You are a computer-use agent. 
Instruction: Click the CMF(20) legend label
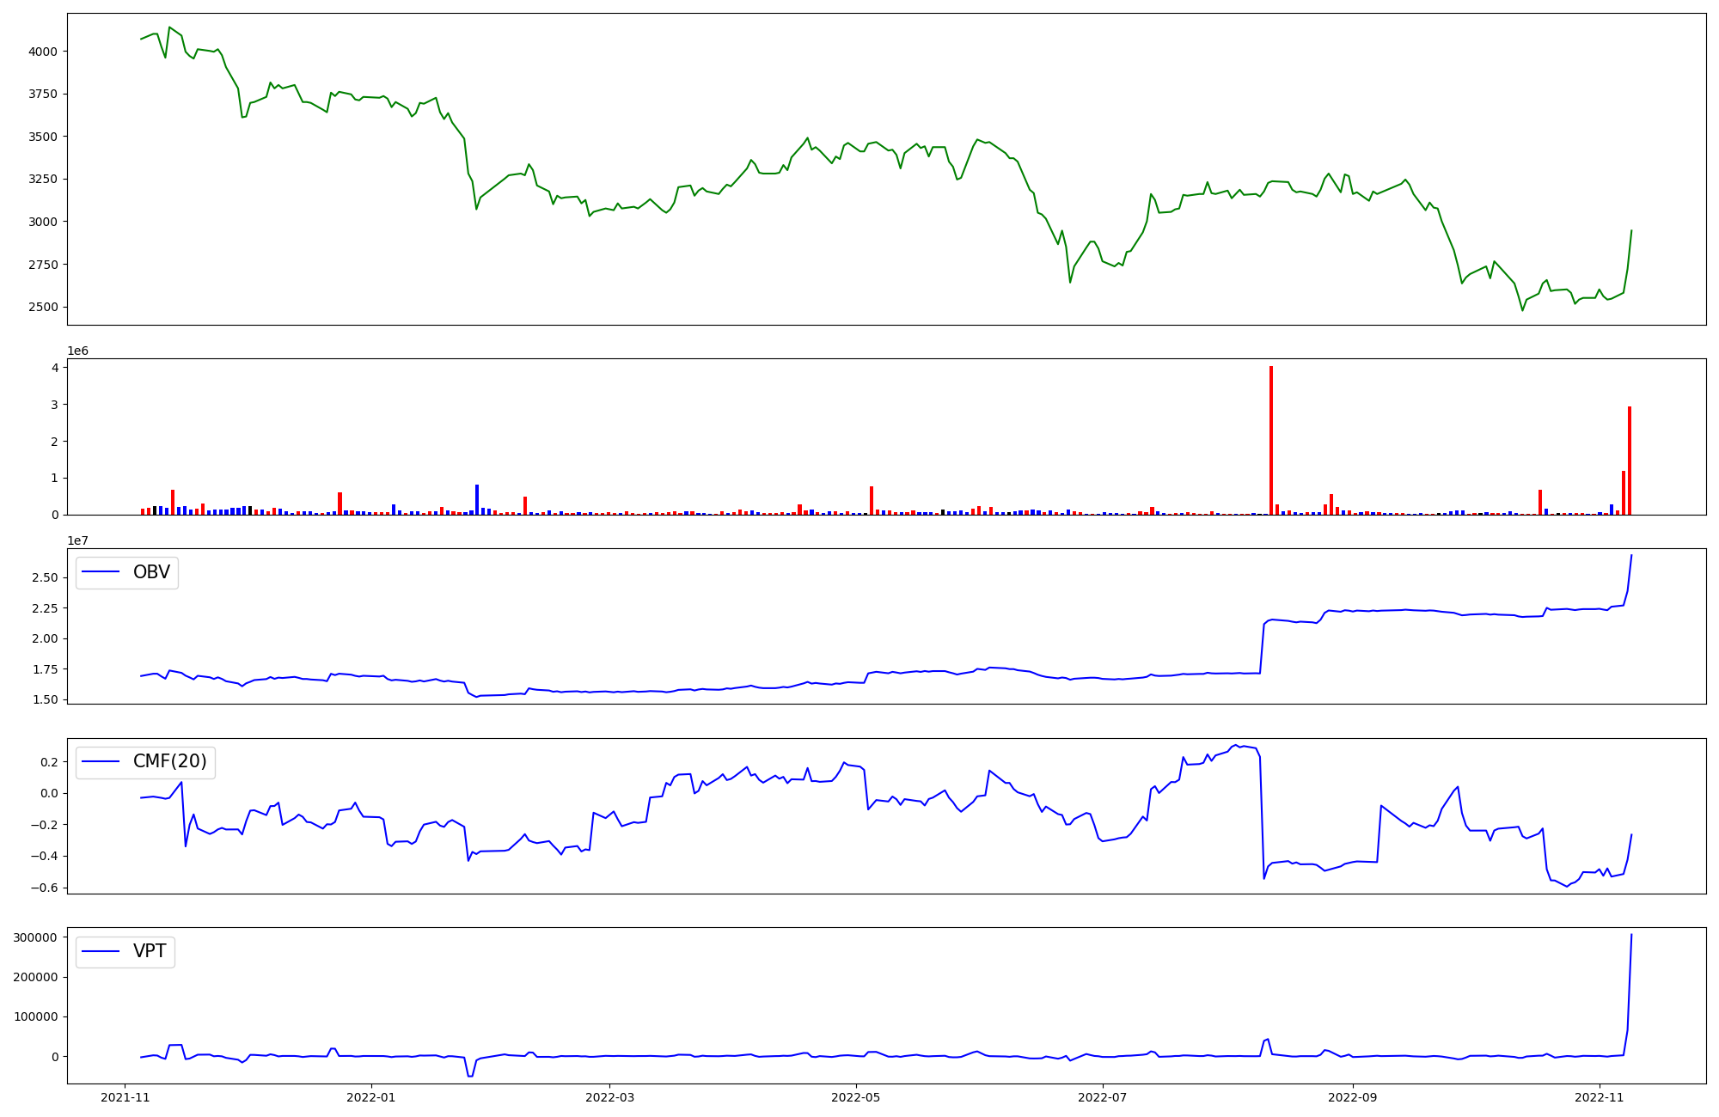point(169,761)
